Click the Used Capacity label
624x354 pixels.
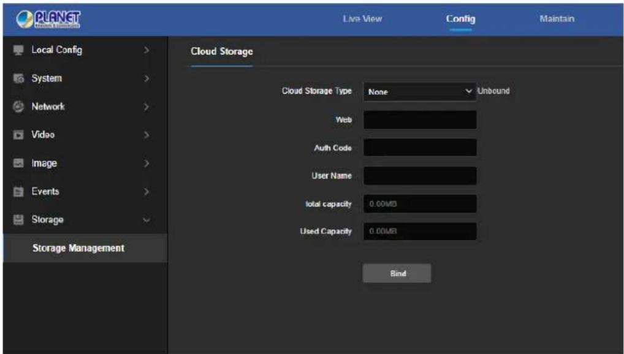[325, 231]
